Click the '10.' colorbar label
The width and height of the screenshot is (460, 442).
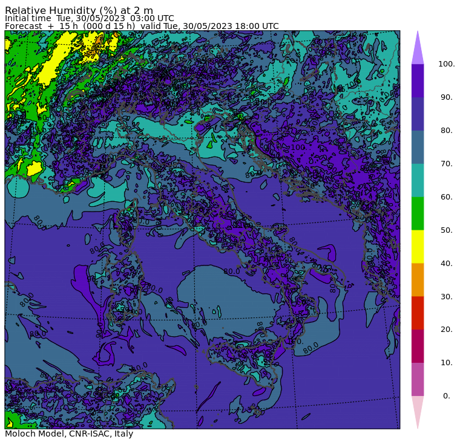pos(446,363)
